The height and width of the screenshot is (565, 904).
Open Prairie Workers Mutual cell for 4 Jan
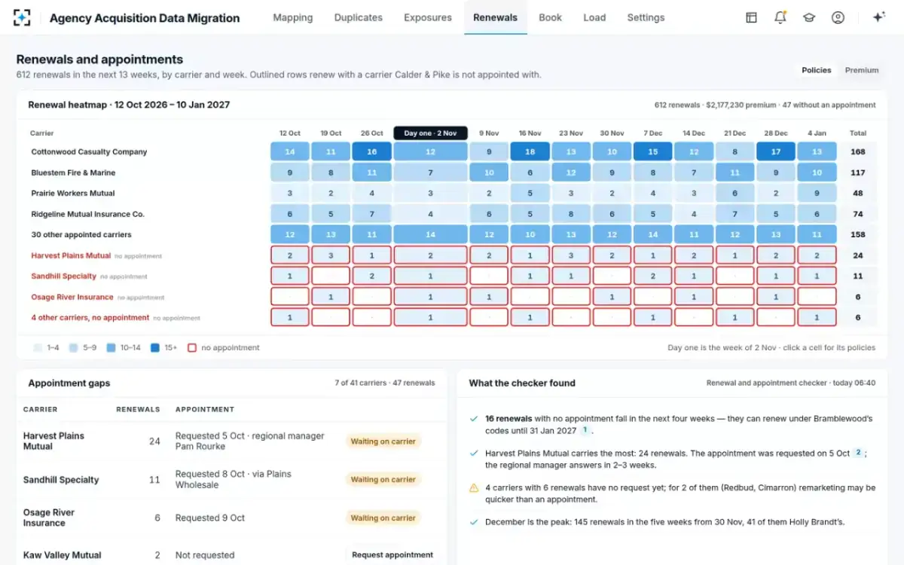click(x=817, y=193)
